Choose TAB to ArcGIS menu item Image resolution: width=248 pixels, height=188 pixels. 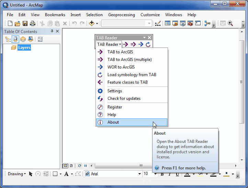tap(132, 52)
